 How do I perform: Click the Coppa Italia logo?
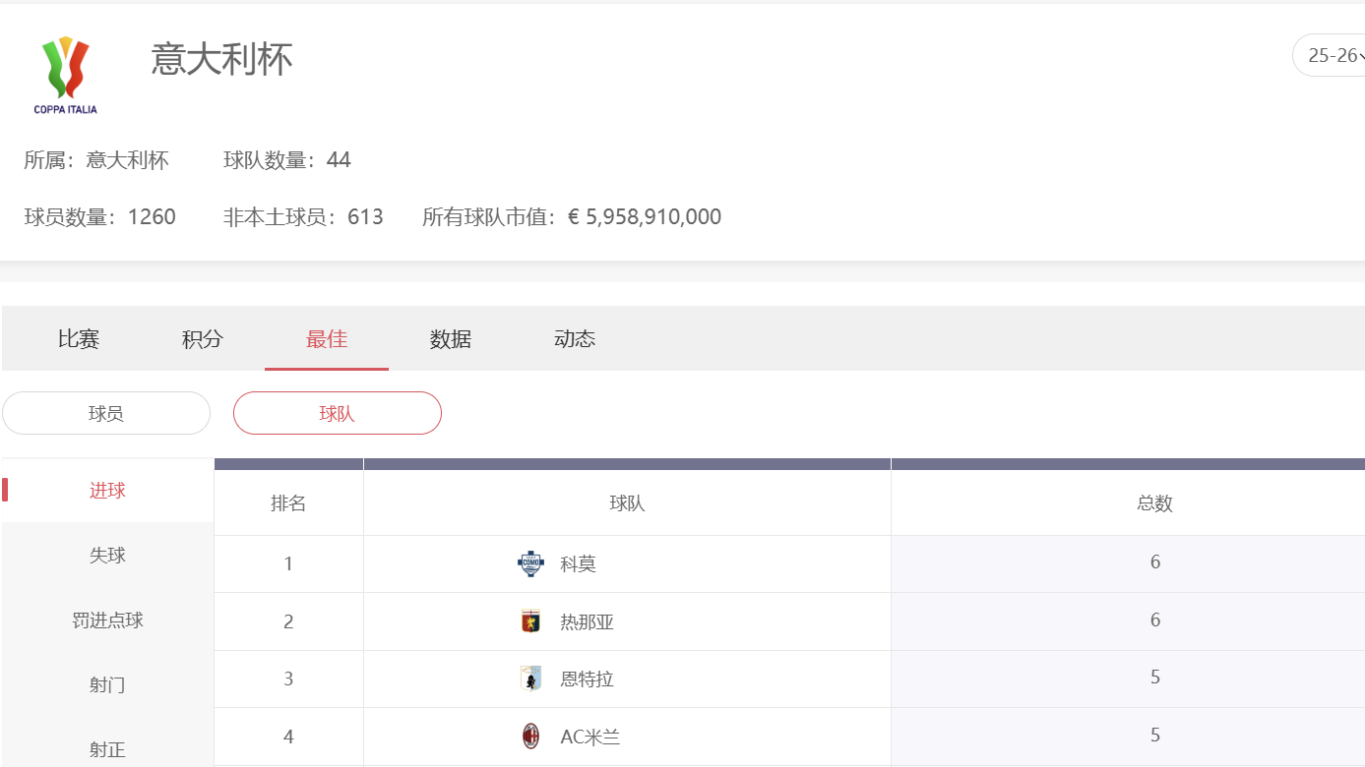click(66, 75)
